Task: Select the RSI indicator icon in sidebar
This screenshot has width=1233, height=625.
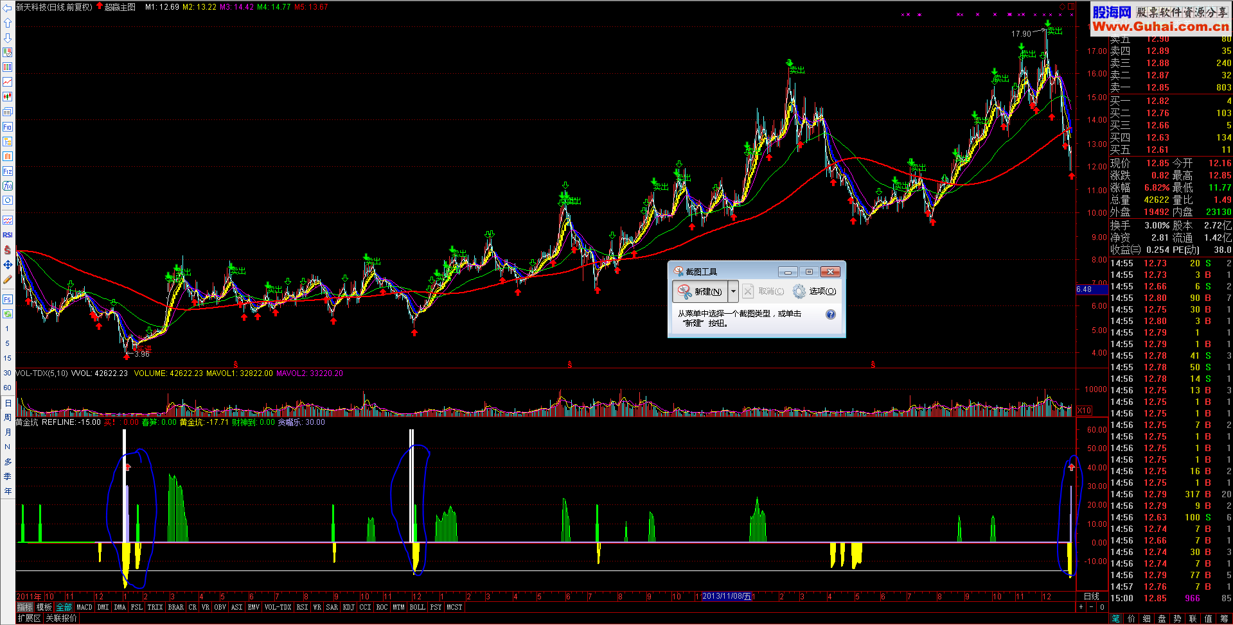Action: coord(7,235)
